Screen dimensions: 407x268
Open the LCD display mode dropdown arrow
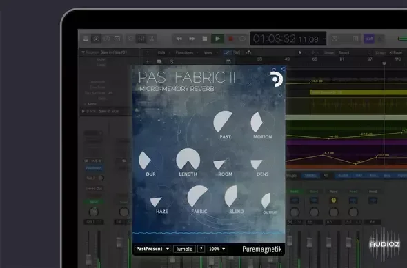(324, 39)
